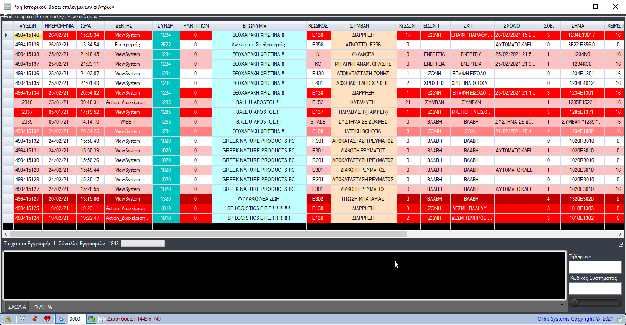This screenshot has width=626, height=325.
Task: Toggle the blue gear settings icon
Action: tap(60, 319)
